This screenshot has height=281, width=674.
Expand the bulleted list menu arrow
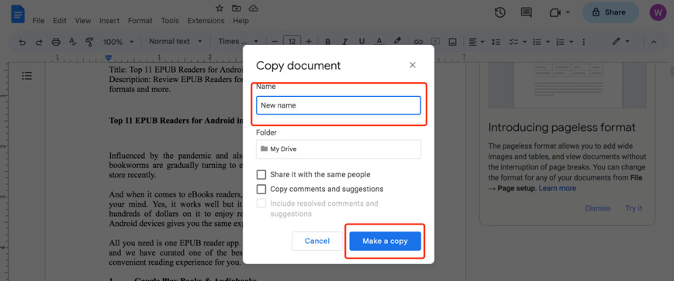548,42
